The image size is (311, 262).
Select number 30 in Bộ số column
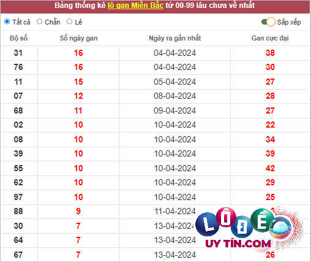click(18, 226)
